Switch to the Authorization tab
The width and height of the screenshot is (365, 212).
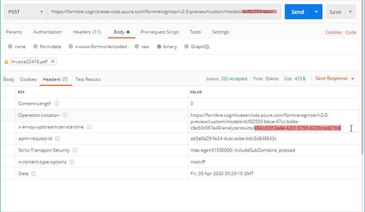[47, 32]
